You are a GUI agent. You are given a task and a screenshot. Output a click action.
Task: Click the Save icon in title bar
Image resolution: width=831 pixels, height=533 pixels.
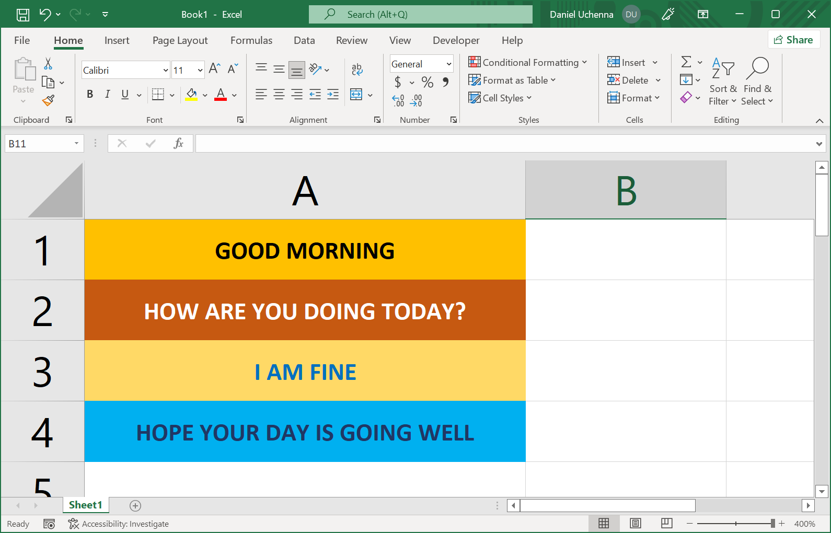[23, 15]
